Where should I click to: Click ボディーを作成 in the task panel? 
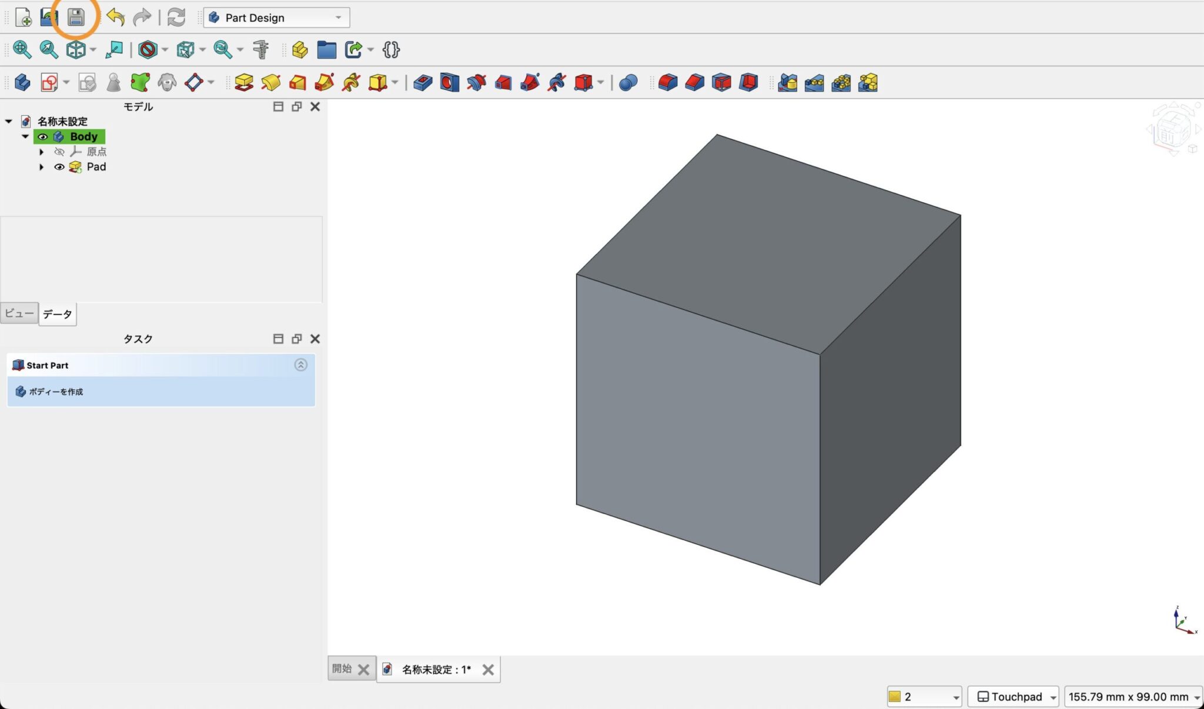pos(56,392)
